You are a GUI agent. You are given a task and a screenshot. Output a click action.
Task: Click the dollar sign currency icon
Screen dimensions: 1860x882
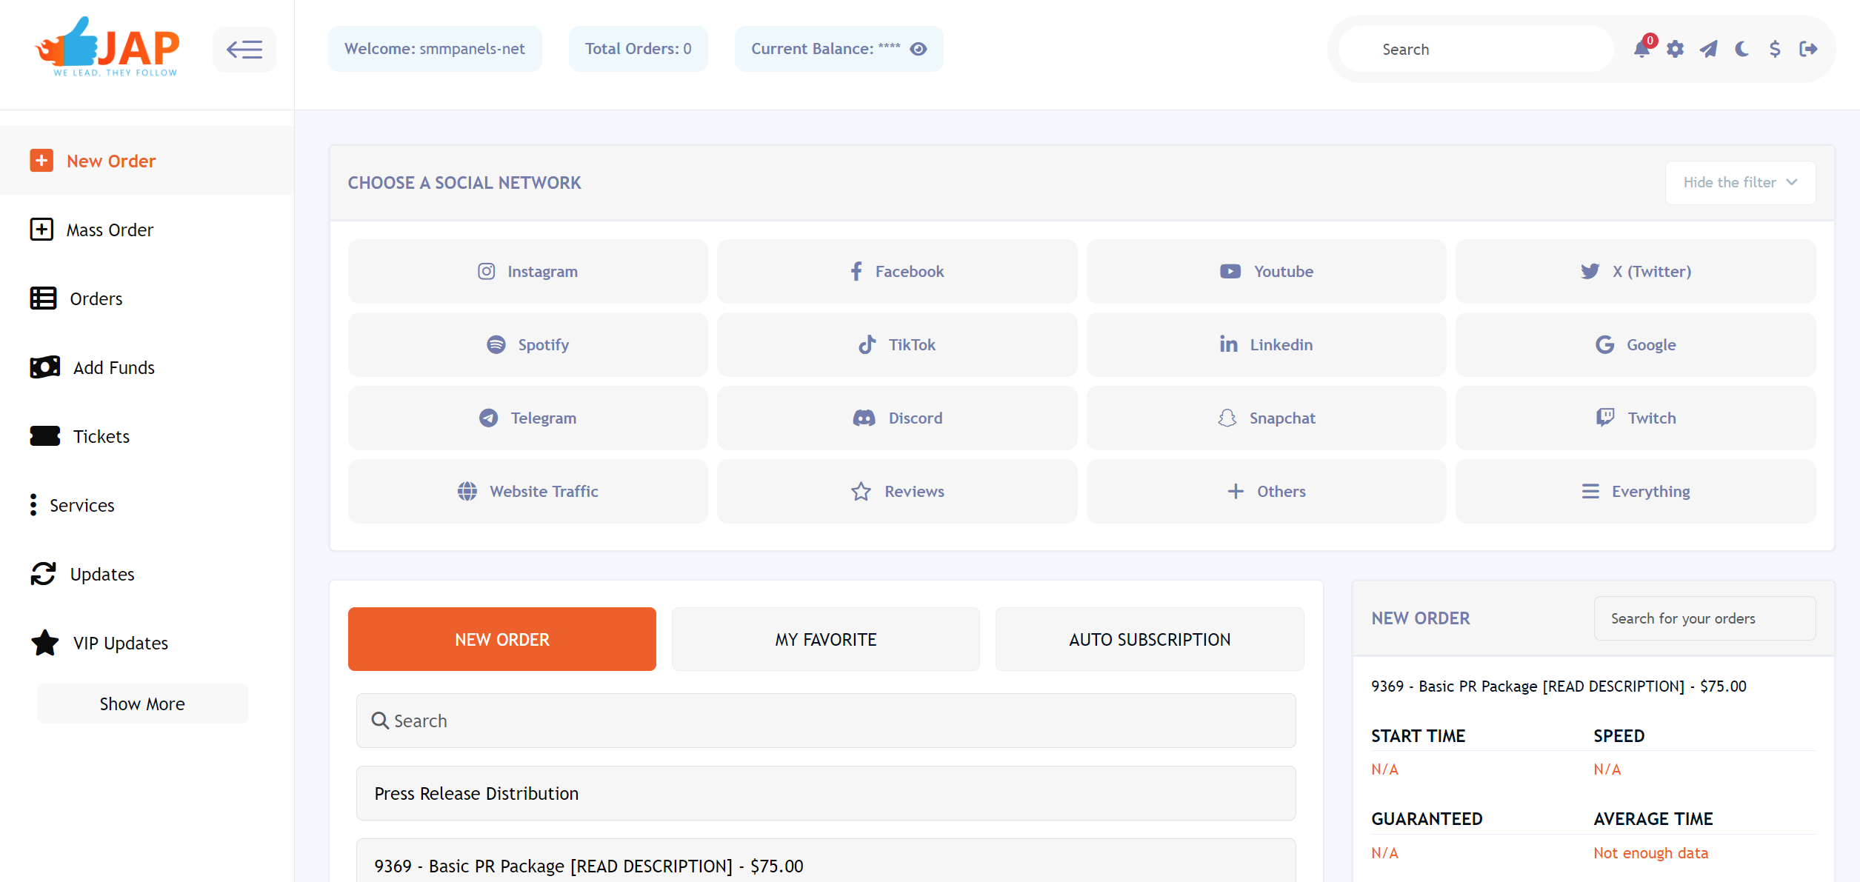coord(1775,50)
